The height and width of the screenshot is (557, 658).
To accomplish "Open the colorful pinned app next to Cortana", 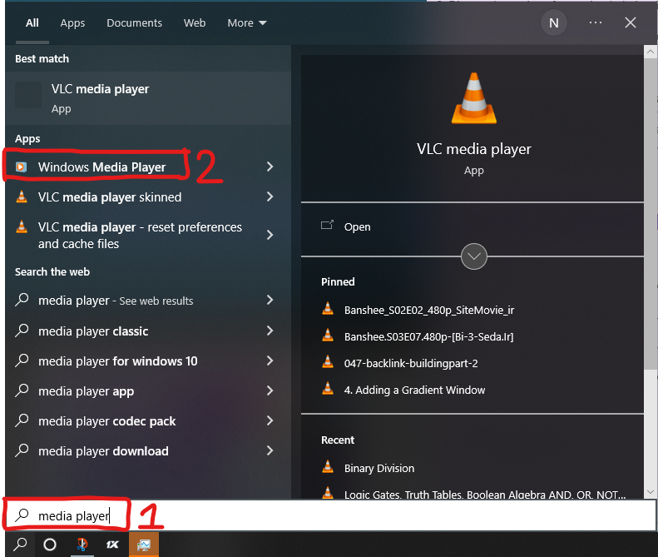I will pos(82,545).
